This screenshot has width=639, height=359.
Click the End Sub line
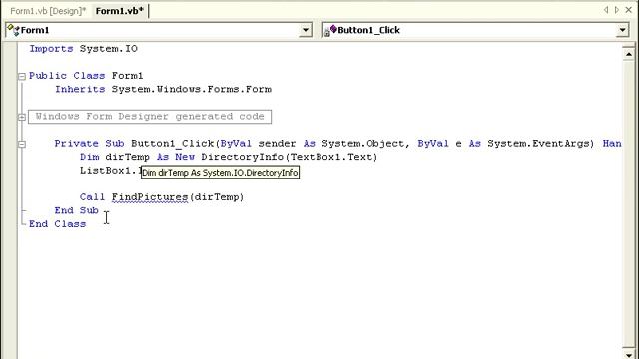77,210
